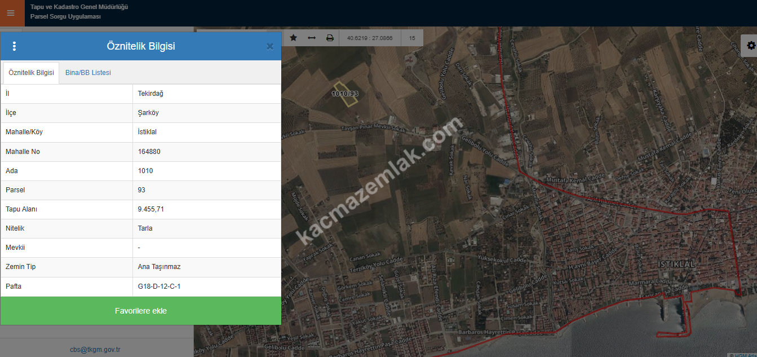Click the cbs@tkgm.gov.tr email link

coord(95,350)
